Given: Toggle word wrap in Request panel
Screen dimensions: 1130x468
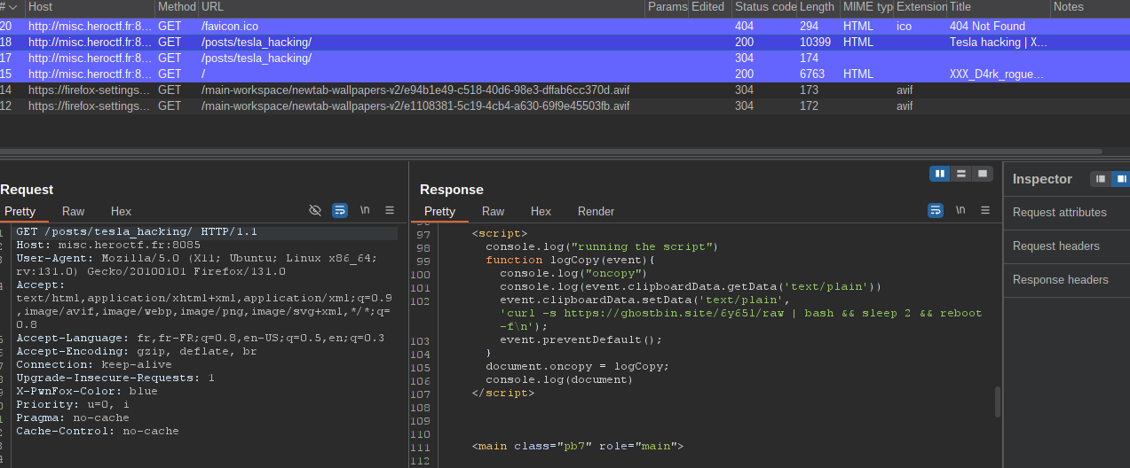Looking at the screenshot, I should pyautogui.click(x=340, y=211).
